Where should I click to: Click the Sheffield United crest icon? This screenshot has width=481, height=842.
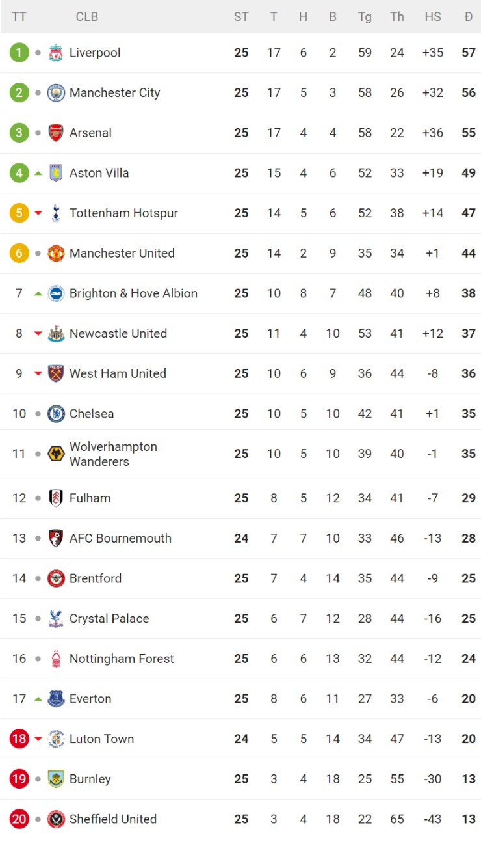coord(57,819)
